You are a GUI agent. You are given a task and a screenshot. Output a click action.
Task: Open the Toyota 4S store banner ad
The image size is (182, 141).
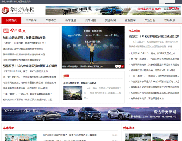pyautogui.click(x=113, y=10)
